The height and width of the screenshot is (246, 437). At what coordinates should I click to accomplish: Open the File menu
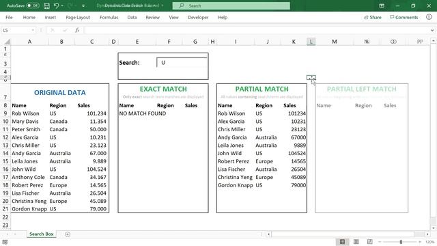(9, 17)
